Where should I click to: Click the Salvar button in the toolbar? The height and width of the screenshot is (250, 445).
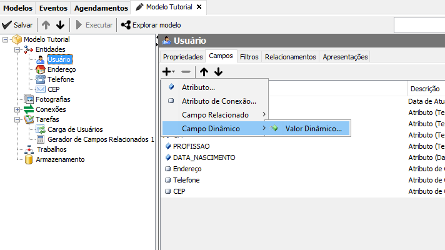(17, 25)
